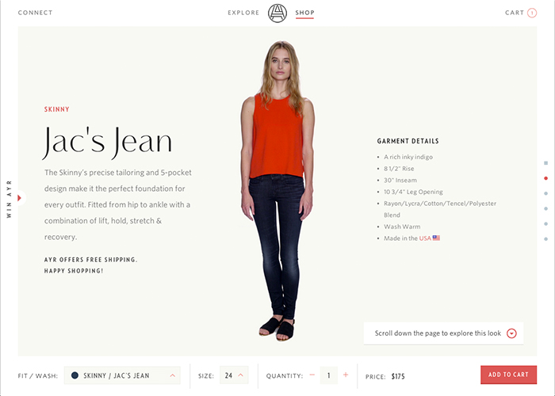Select the active red page dot
Viewport: 555px width, 396px height.
(x=545, y=178)
